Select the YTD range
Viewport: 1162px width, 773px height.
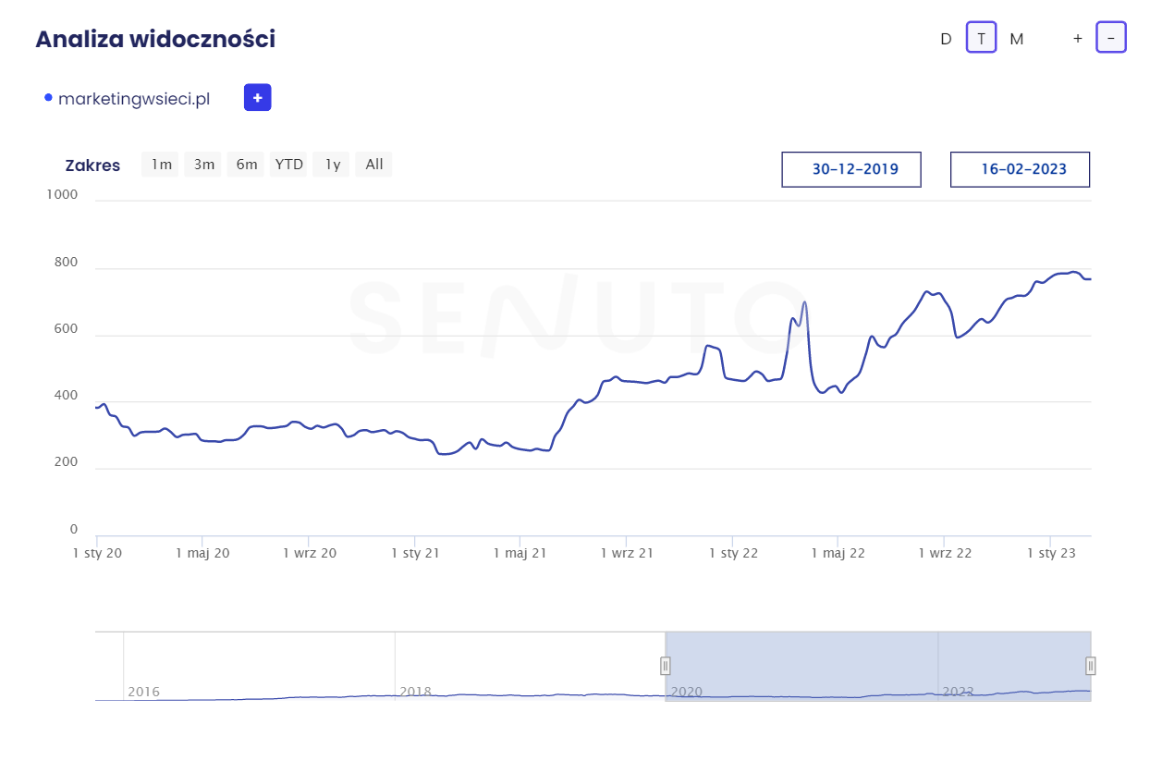pos(289,165)
